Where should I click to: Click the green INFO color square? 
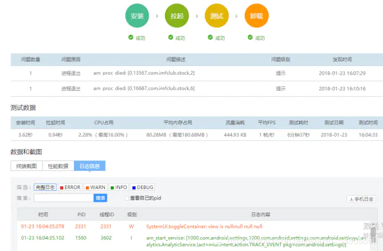(x=112, y=187)
